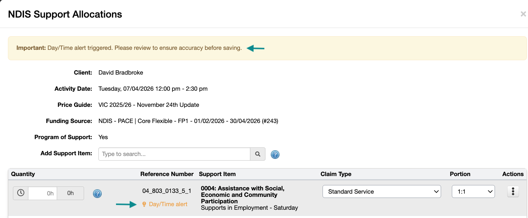Select reference number 04_803_0133_5_1

pos(167,191)
